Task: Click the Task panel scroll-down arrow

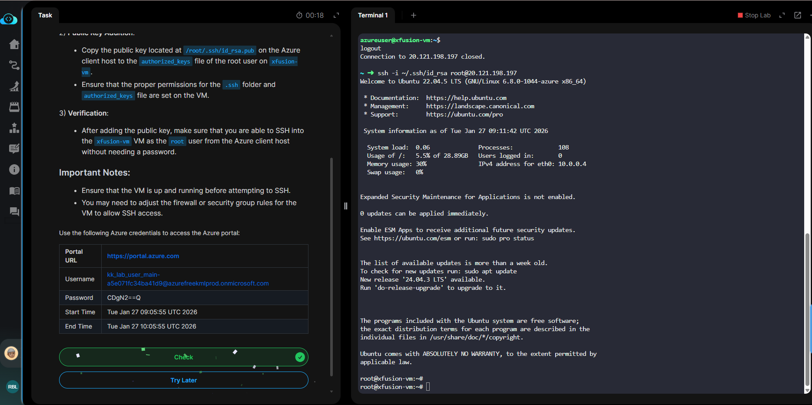Action: [331, 392]
